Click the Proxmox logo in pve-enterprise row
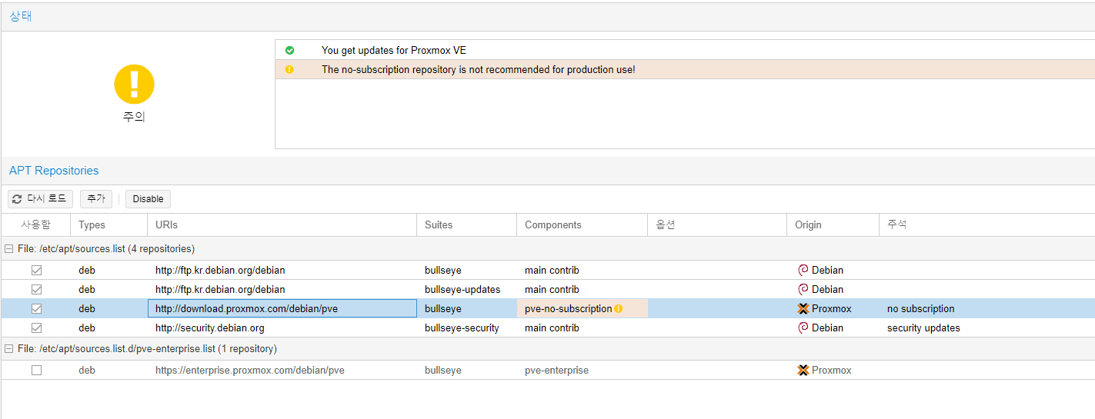The image size is (1095, 419). click(x=803, y=370)
